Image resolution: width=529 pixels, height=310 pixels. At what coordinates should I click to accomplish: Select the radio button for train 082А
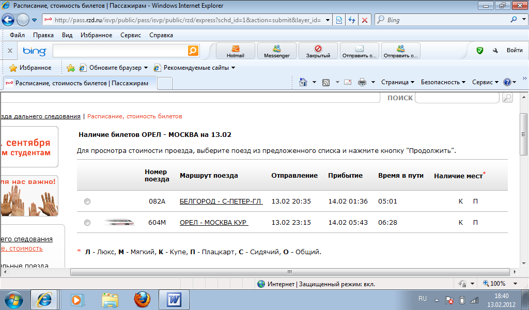pyautogui.click(x=87, y=202)
